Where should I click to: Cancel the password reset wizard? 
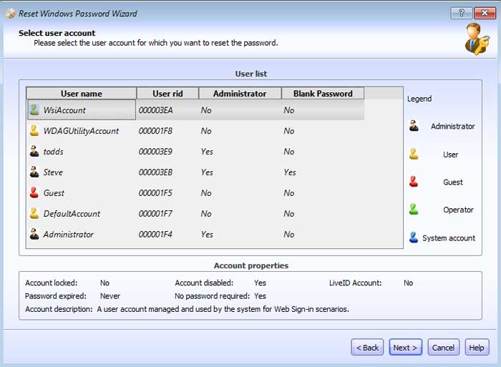coord(444,347)
